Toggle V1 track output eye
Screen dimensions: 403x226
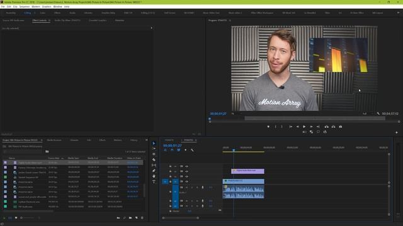187,181
